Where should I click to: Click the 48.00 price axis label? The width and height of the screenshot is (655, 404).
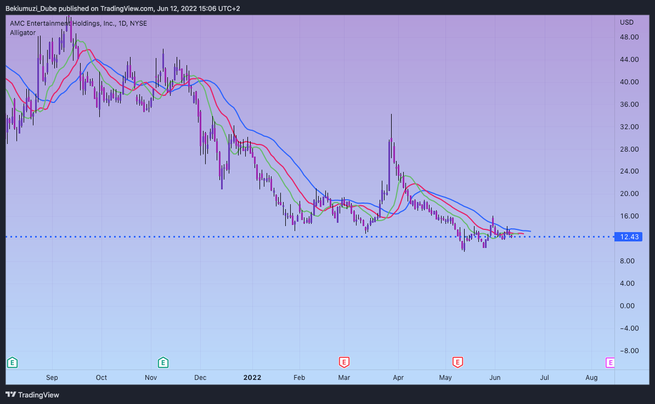pos(629,37)
